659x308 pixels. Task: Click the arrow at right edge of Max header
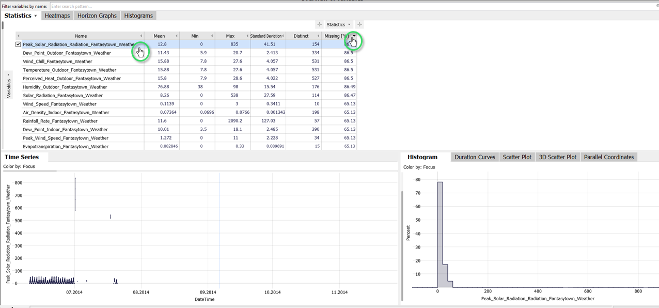point(247,36)
